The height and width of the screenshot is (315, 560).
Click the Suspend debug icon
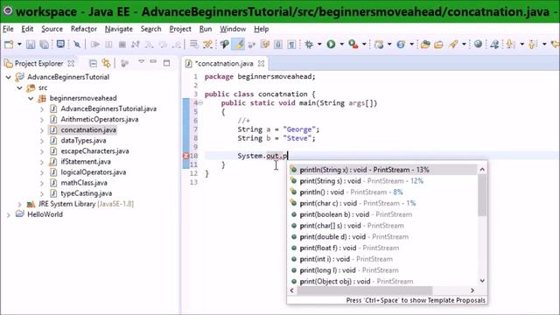(108, 45)
